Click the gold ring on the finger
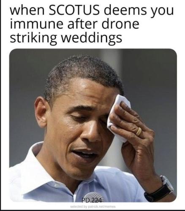185x211 pixels. coord(139,132)
